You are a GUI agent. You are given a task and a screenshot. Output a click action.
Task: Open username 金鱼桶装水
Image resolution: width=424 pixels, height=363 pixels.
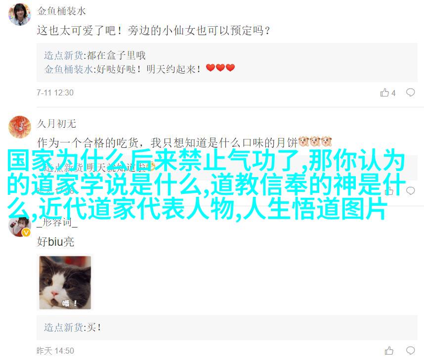tap(61, 11)
